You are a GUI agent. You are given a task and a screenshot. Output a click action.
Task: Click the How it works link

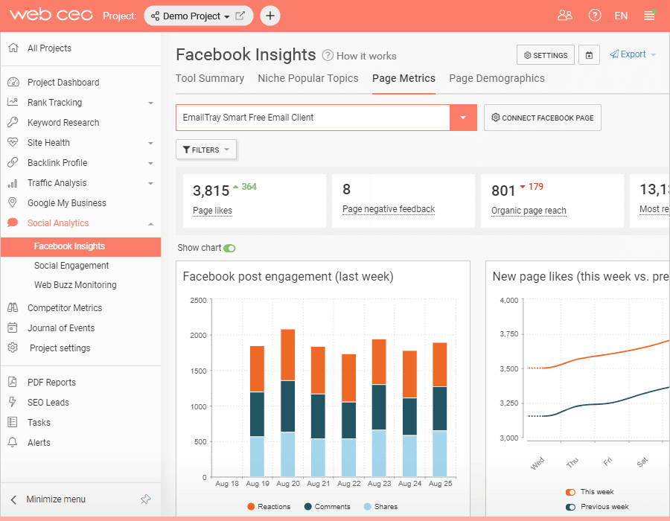point(366,56)
